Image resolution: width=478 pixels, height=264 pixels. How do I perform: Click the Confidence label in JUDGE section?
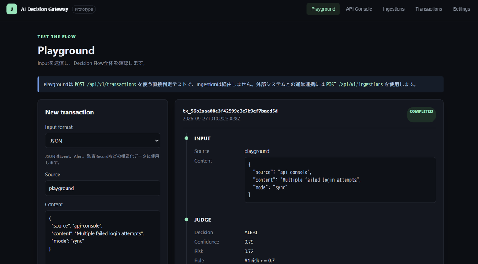(x=207, y=242)
